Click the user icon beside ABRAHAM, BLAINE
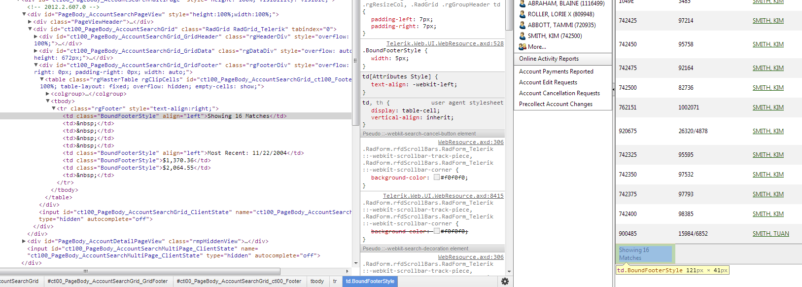The width and height of the screenshot is (802, 287). (523, 3)
